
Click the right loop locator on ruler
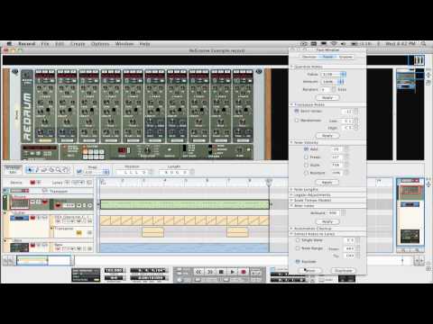(269, 181)
